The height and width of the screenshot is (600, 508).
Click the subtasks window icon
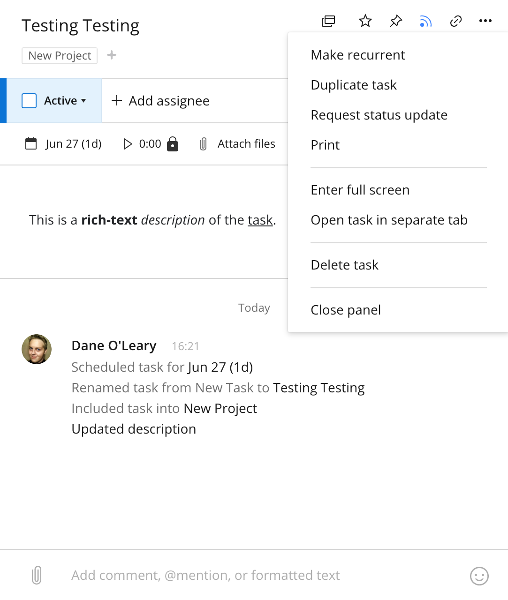pos(328,21)
